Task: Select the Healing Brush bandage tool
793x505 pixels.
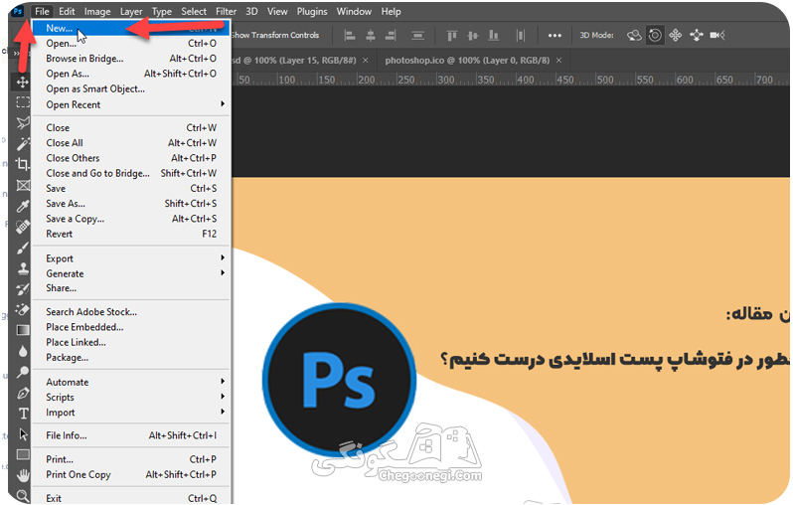Action: tap(22, 227)
